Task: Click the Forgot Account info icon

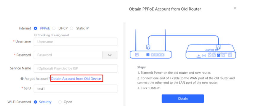Action: tap(22, 79)
